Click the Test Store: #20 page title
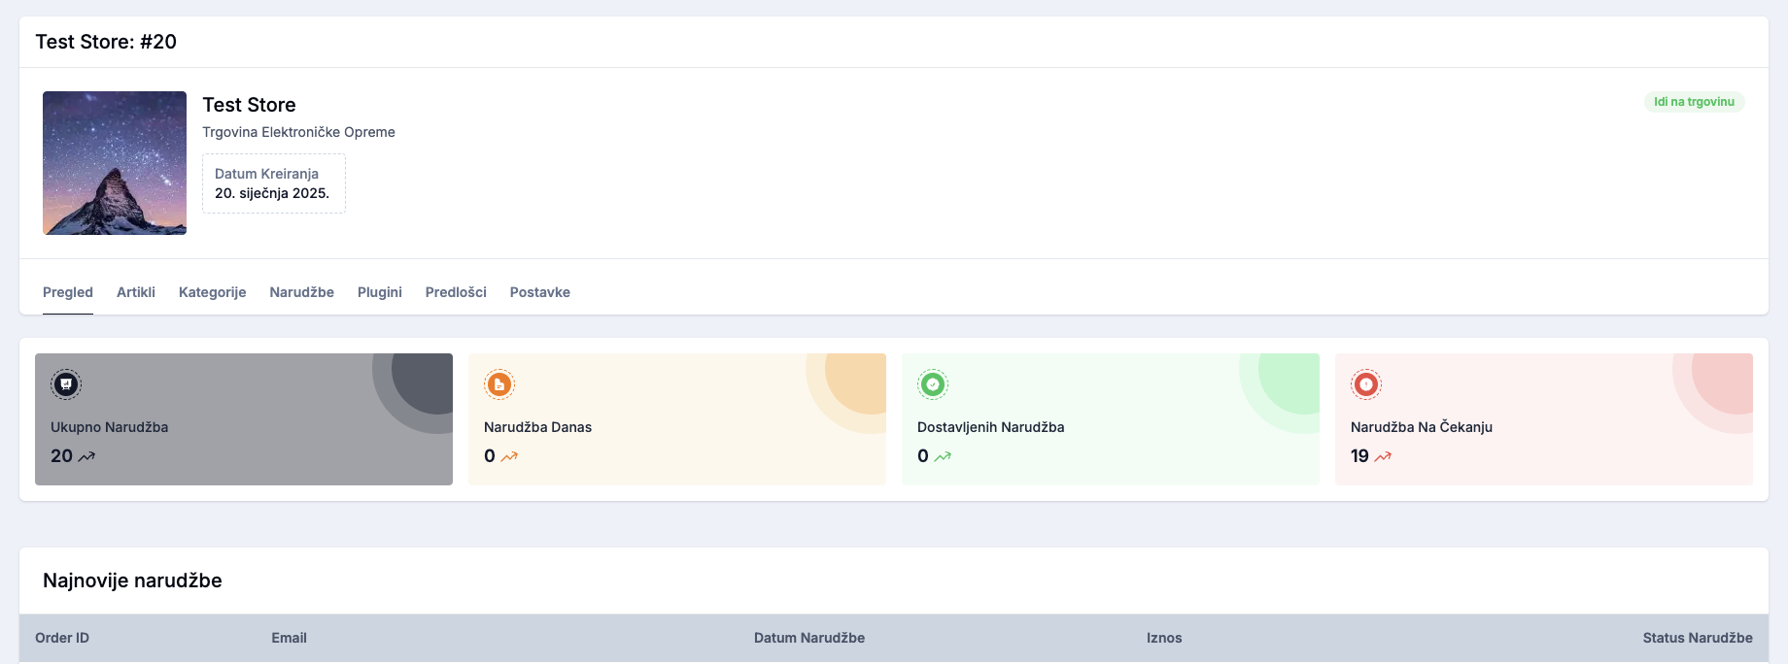The image size is (1788, 664). click(106, 42)
